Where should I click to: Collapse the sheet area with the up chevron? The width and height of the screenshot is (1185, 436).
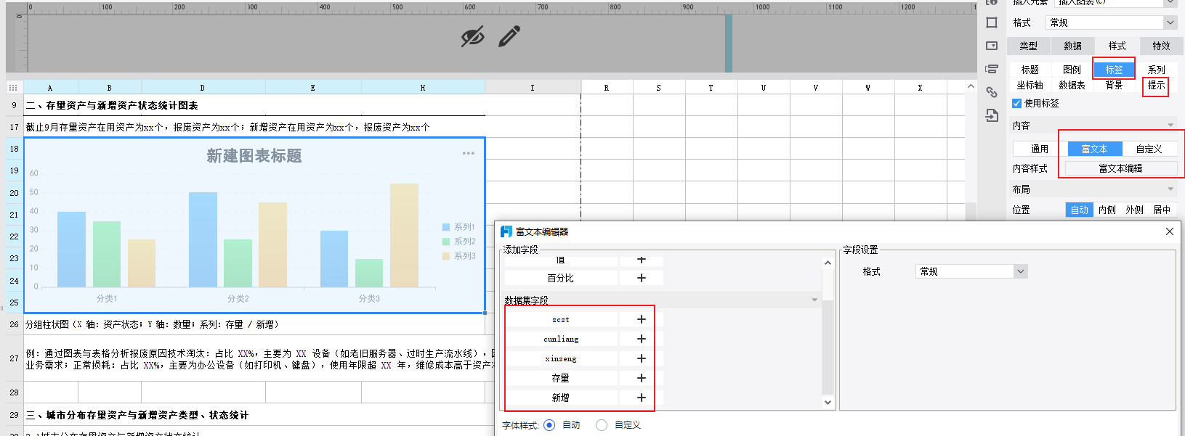971,86
